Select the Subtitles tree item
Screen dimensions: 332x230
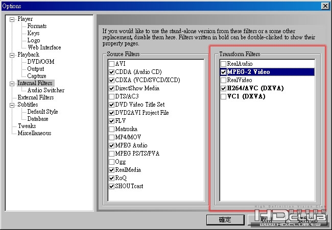(x=28, y=105)
